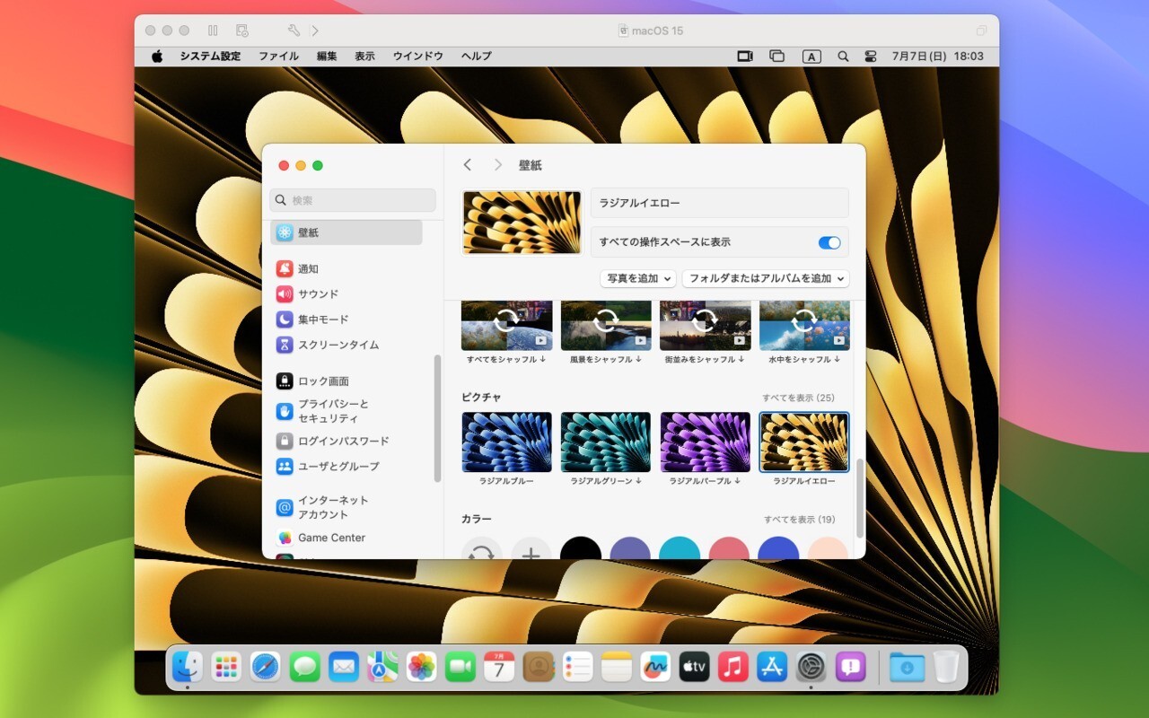Screen dimensions: 1149x718
Task: Choose ラジアルパープル wallpaper thumbnail
Action: tap(706, 442)
